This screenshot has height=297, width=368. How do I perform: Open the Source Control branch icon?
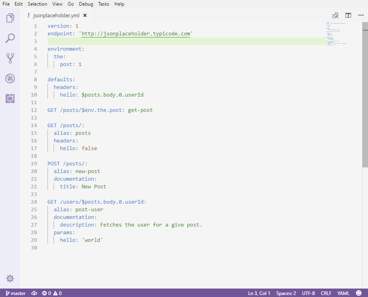(10, 58)
